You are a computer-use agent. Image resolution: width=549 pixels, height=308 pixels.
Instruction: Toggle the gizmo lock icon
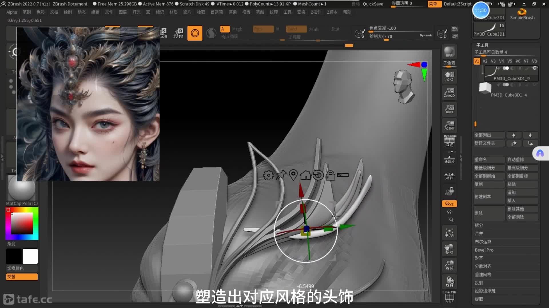tap(330, 175)
